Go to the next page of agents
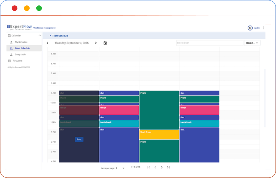Screen dimensions: 276x178 162,167
